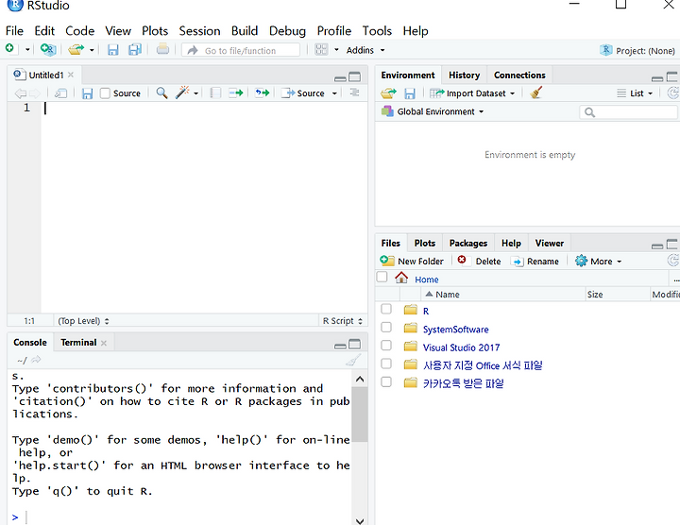Click the Go to file/function field
Screen dimensions: 680x525
[x=241, y=50]
